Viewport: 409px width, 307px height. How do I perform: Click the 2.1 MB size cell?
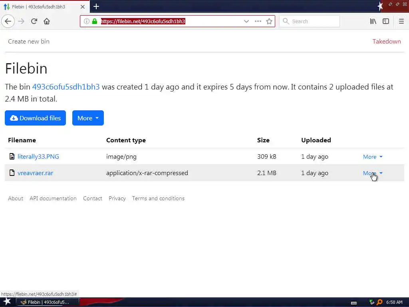266,173
